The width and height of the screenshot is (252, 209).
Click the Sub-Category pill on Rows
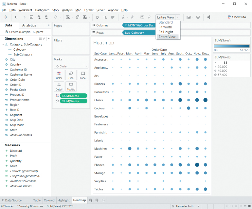click(x=139, y=33)
